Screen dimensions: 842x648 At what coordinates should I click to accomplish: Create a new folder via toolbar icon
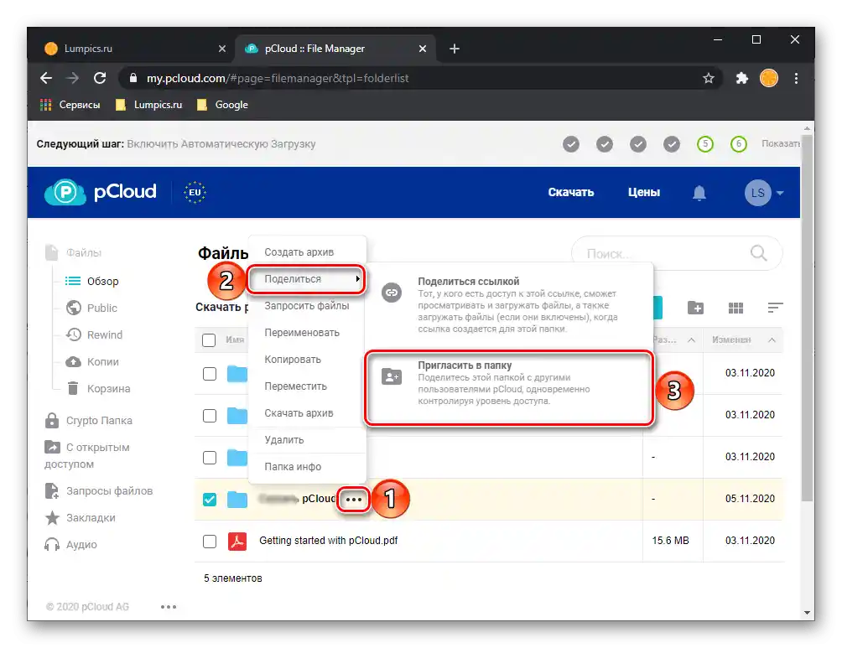tap(695, 308)
